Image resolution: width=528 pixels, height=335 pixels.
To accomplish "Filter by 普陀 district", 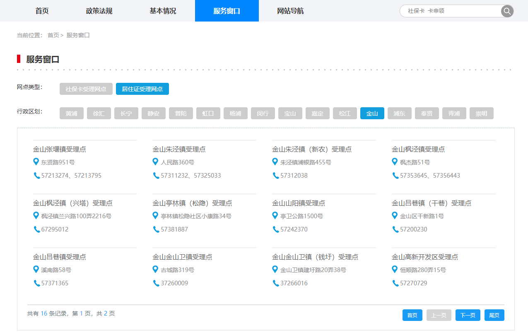I will tap(181, 113).
